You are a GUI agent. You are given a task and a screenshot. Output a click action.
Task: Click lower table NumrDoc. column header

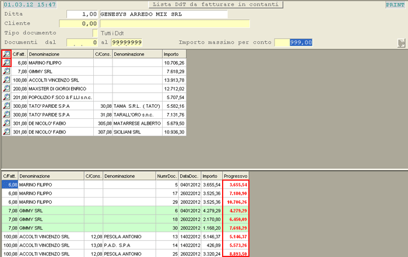[x=167, y=176]
